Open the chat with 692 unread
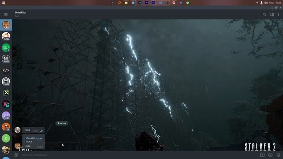The height and width of the screenshot is (159, 283). (x=6, y=81)
